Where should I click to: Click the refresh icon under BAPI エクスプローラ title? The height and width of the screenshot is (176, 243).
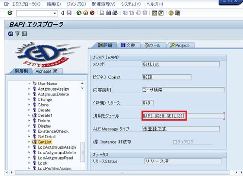(10, 33)
